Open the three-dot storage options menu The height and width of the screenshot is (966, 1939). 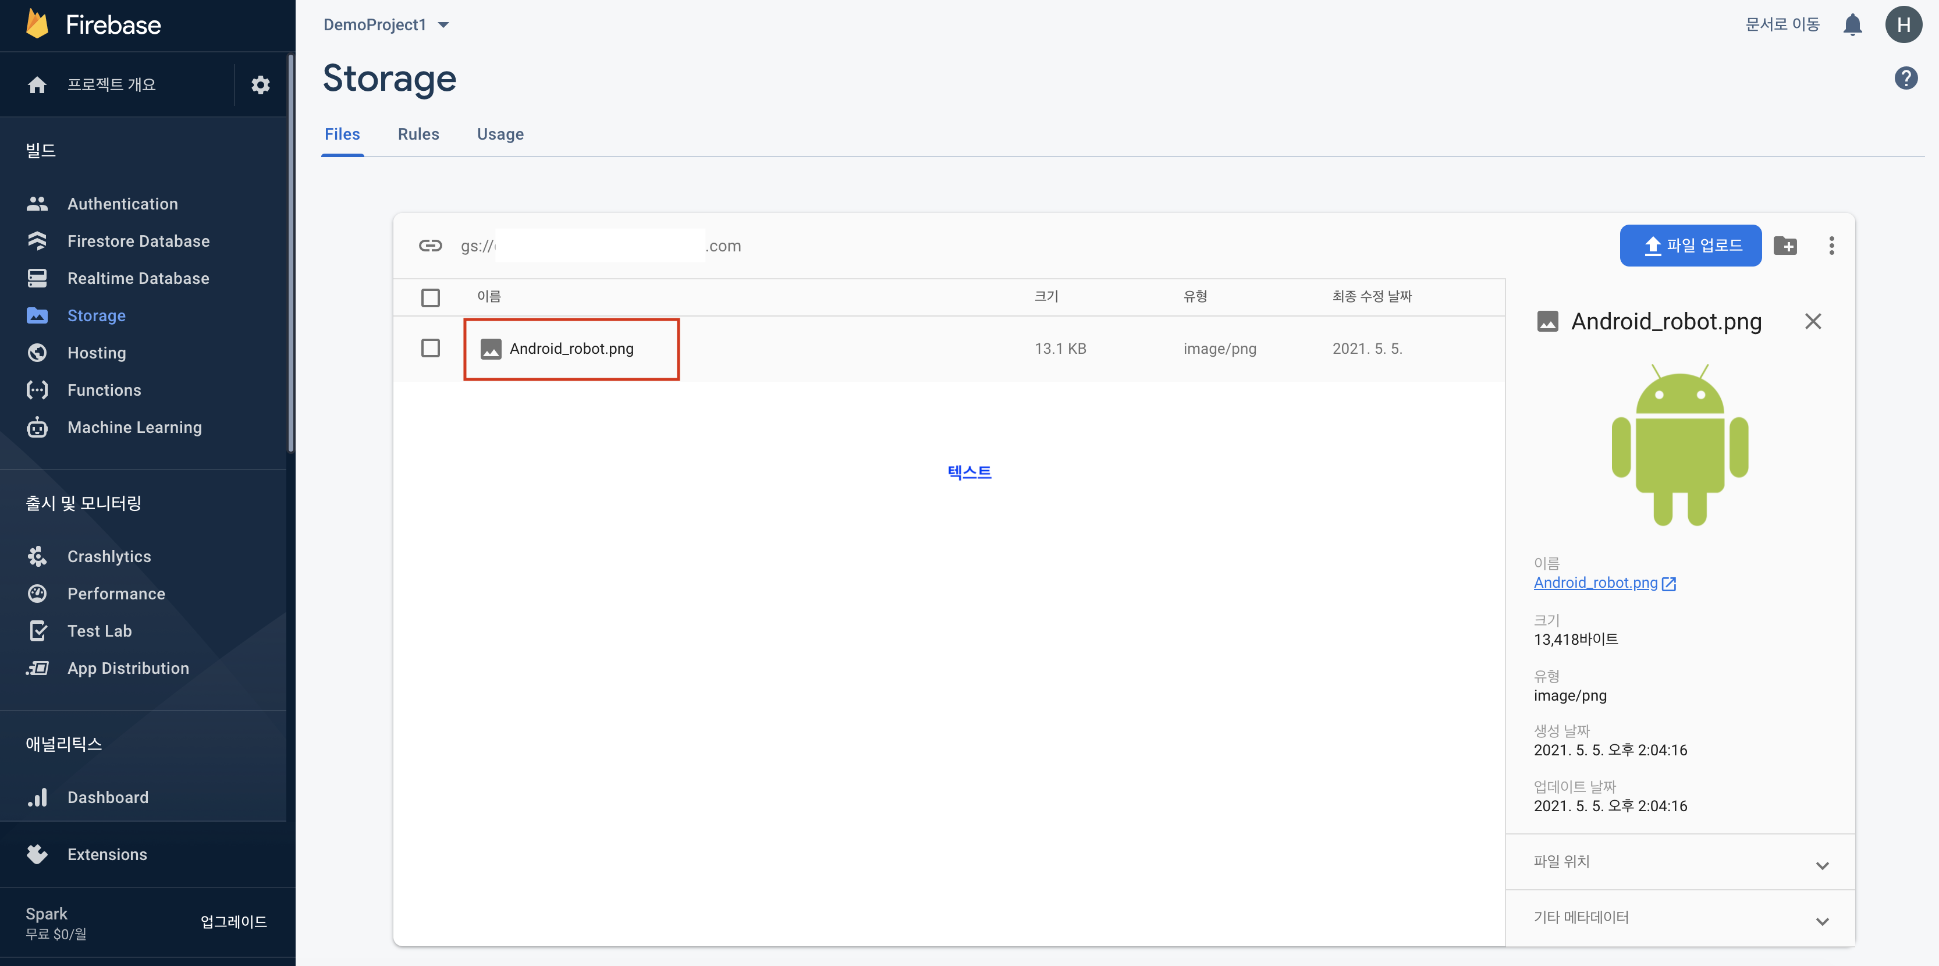(x=1831, y=246)
